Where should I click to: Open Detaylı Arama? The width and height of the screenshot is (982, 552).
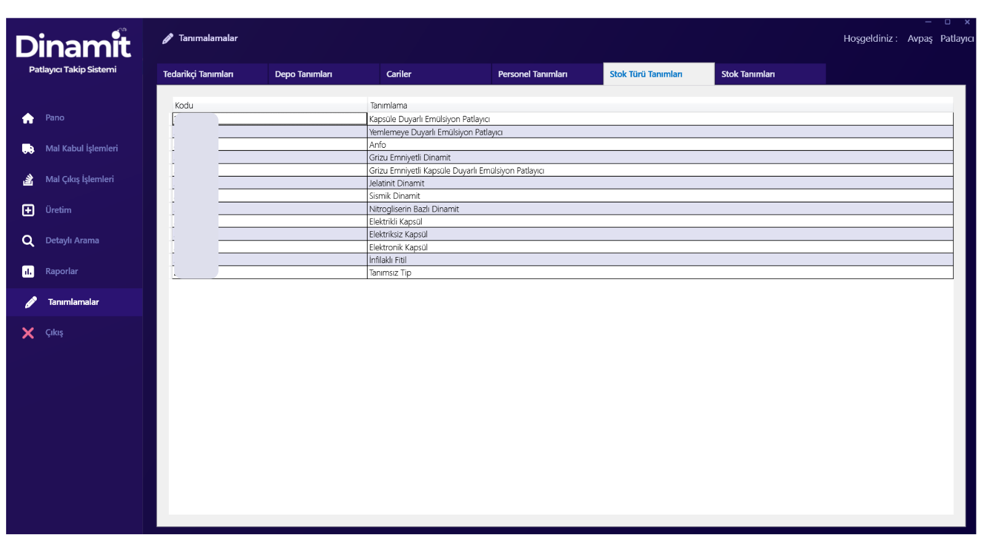click(72, 240)
